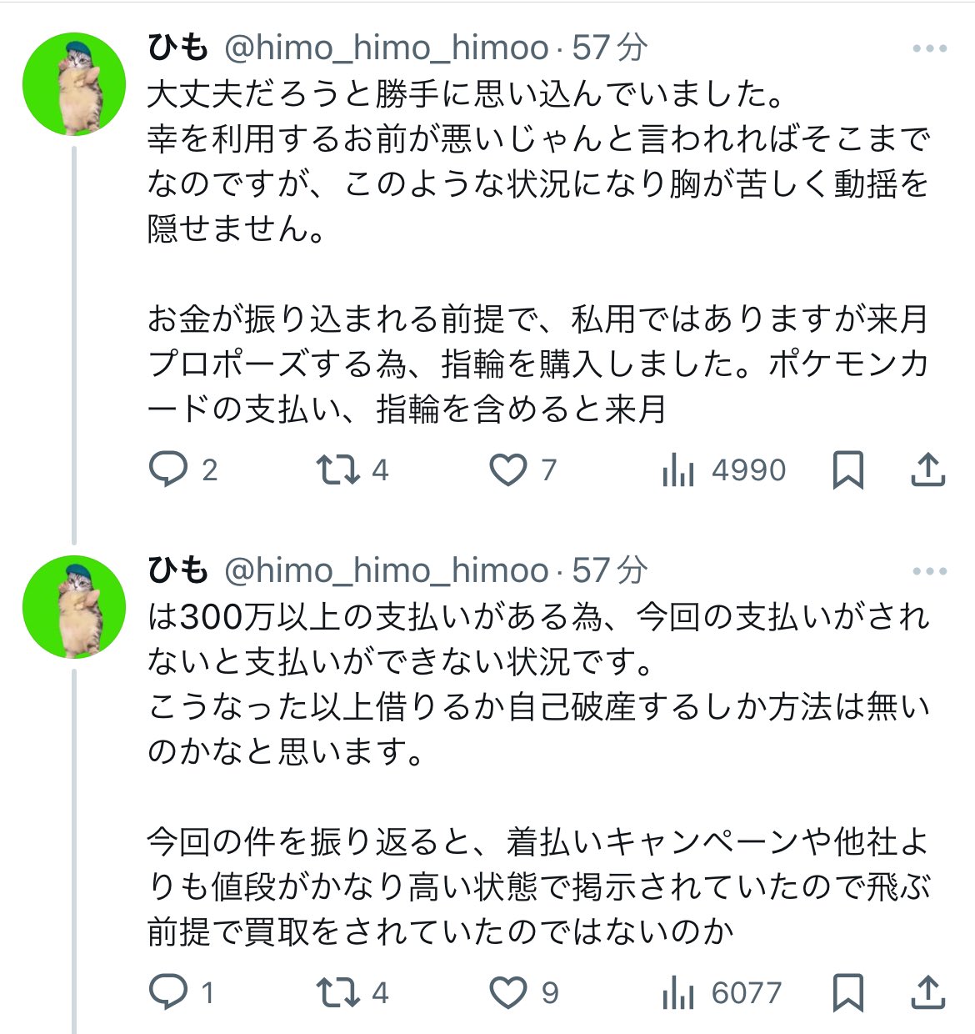Open the cat avatar on first tweet

click(x=74, y=84)
